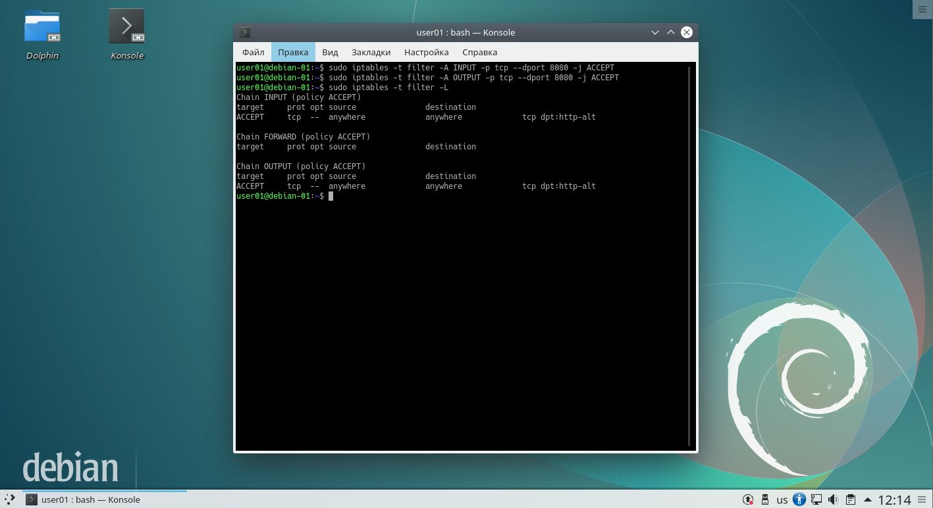Click 'Chain OUTPUT (policy ACCEPT)' line
Viewport: 933px width, 508px height.
click(301, 166)
